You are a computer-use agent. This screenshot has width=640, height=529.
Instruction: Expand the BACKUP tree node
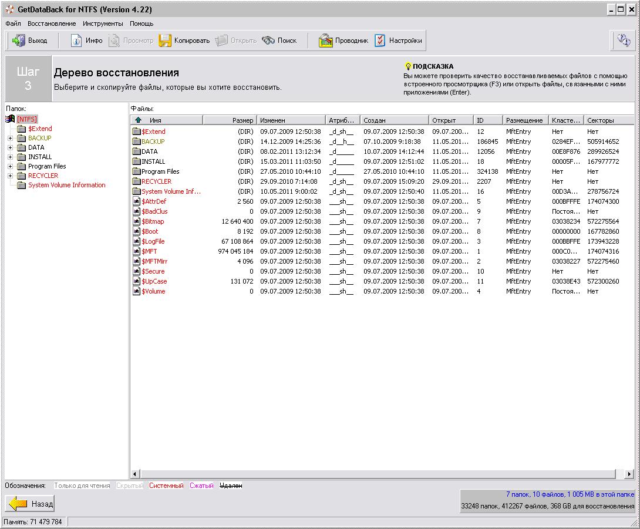coord(10,138)
